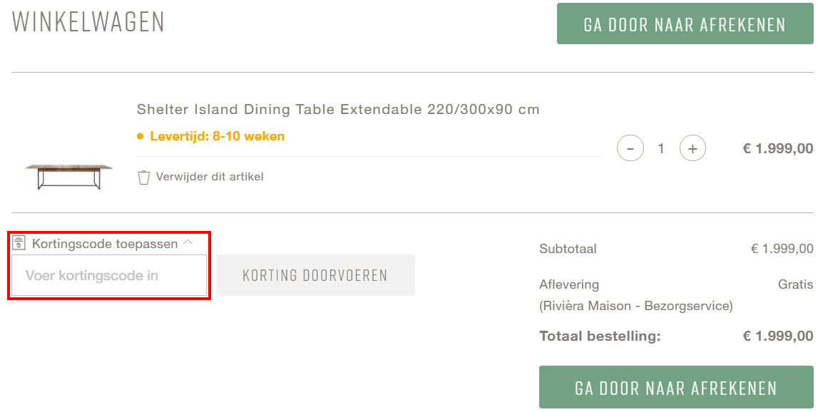This screenshot has width=818, height=412.
Task: Click the Winkelwagen page heading
Action: pyautogui.click(x=88, y=22)
